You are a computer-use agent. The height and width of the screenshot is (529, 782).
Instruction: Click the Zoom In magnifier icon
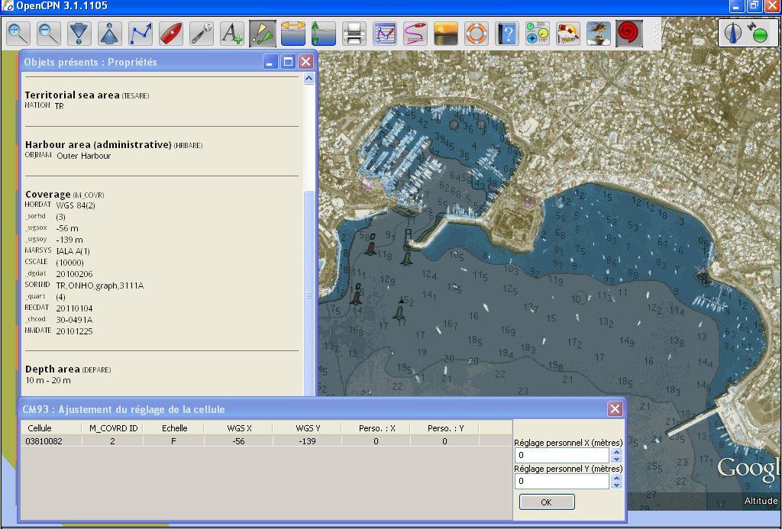pos(18,34)
